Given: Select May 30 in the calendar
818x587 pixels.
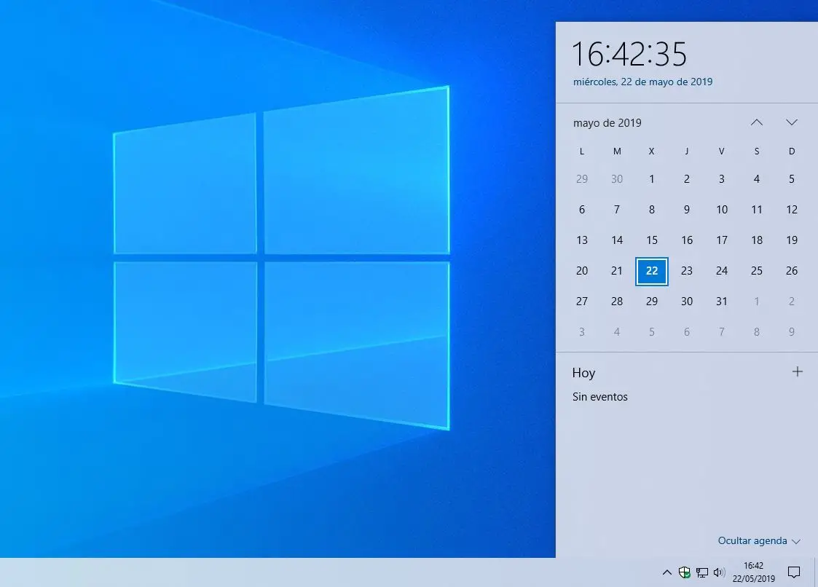Looking at the screenshot, I should tap(687, 301).
